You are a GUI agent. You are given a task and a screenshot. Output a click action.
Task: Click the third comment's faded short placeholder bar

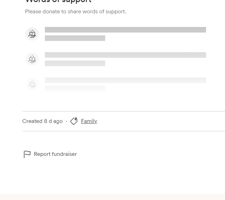[75, 89]
